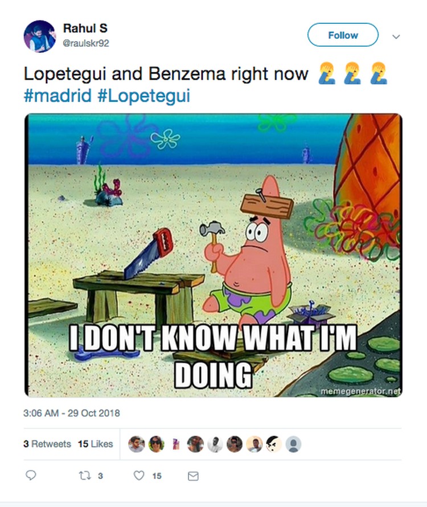The image size is (427, 507).
Task: Open the cartoon black-haired liker avatar
Action: [273, 444]
